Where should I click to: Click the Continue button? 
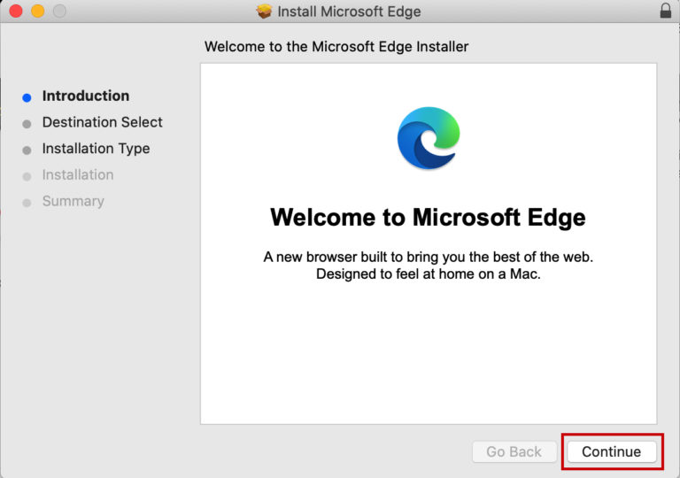[x=612, y=451]
